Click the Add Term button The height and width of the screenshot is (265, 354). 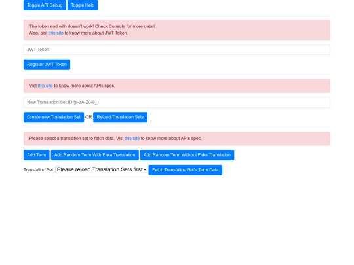tap(36, 155)
